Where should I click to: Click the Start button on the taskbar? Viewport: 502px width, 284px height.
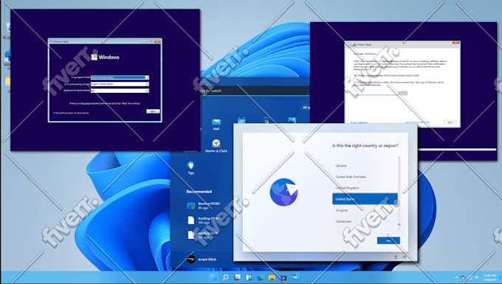213,277
